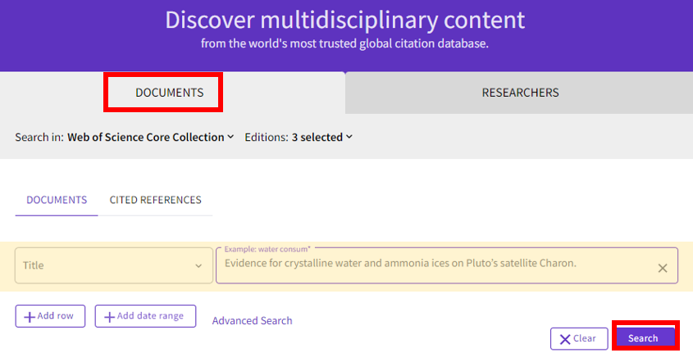This screenshot has width=693, height=362.
Task: Open the Title field selector dropdown
Action: click(114, 265)
